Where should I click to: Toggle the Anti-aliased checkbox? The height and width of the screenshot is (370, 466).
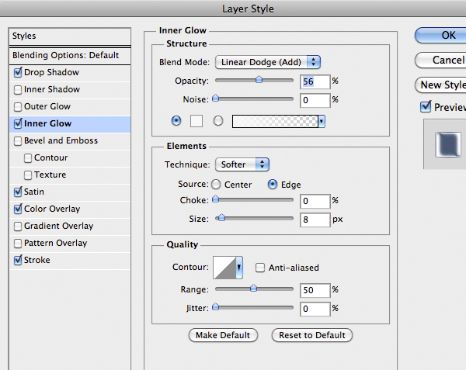click(260, 268)
